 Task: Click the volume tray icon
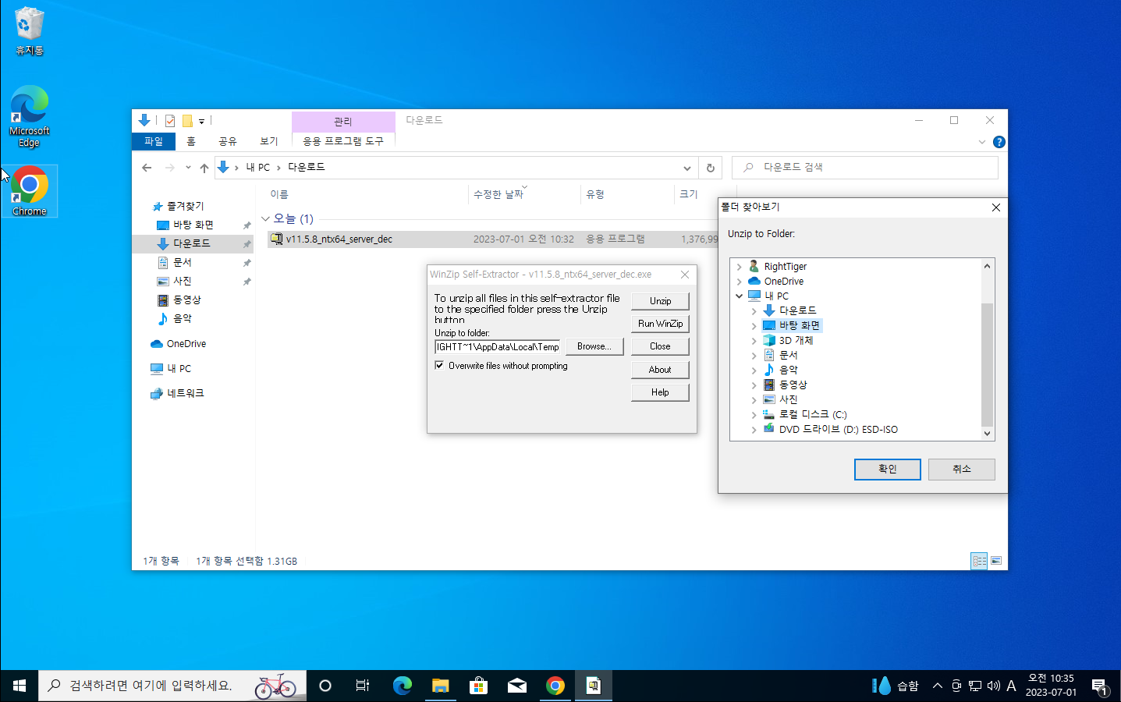coord(993,686)
